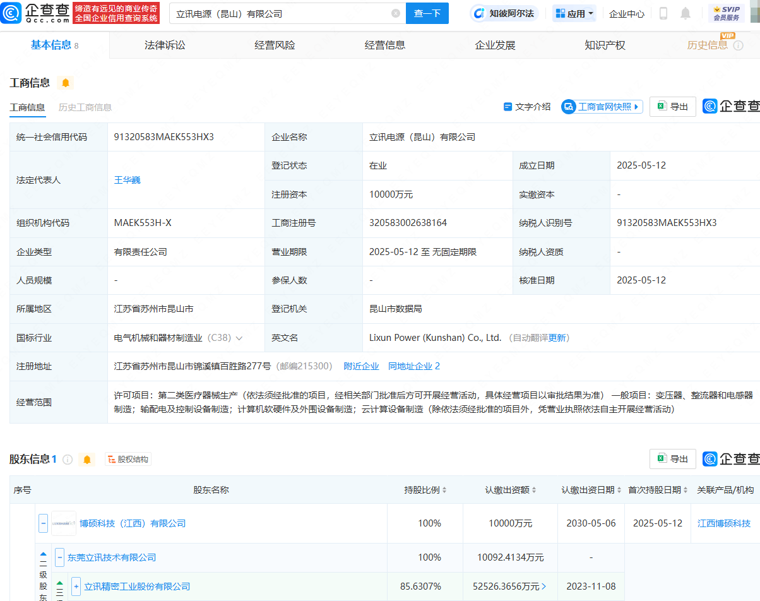760x601 pixels.
Task: Toggle sort on 首次持股日期 column
Action: pos(685,490)
